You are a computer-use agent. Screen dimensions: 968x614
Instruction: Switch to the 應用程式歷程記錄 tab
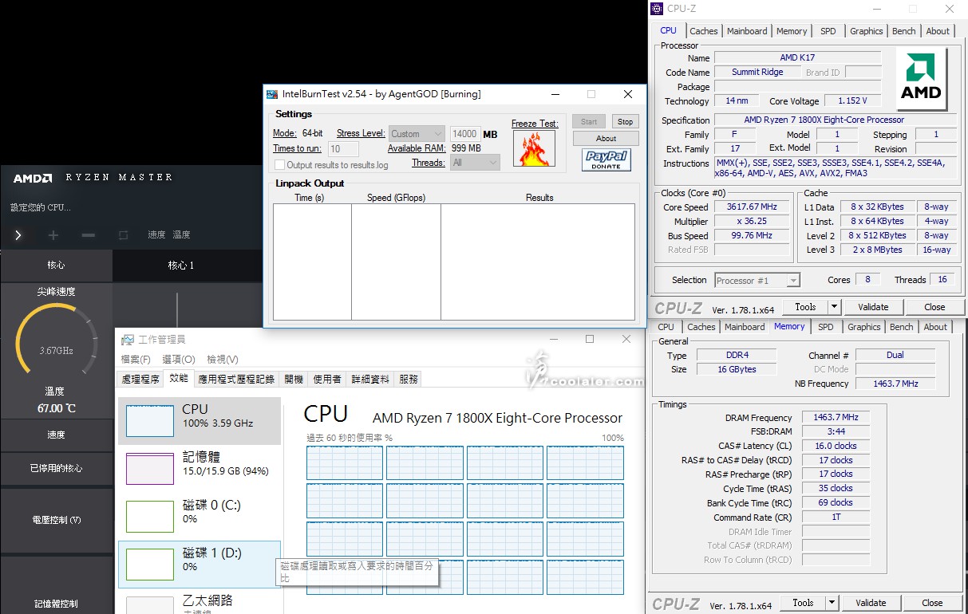click(236, 380)
